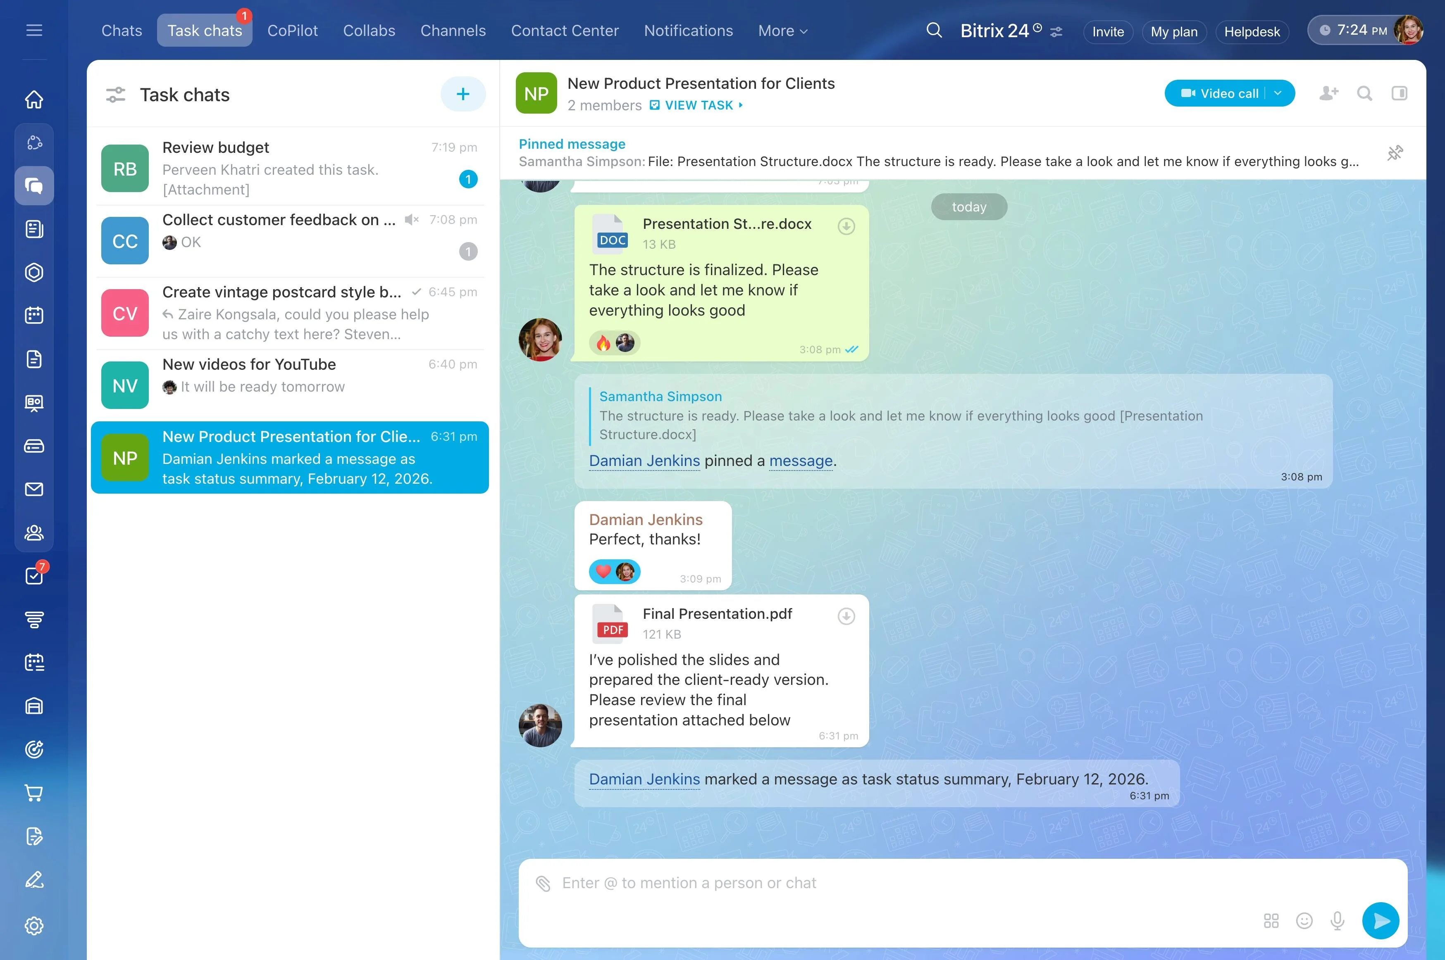Click the Invite button
Image resolution: width=1445 pixels, height=960 pixels.
[1108, 32]
